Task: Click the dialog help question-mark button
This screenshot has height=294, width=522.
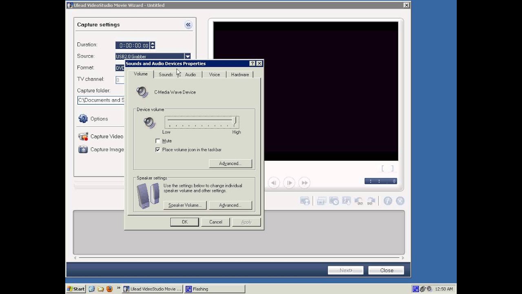Action: click(252, 63)
